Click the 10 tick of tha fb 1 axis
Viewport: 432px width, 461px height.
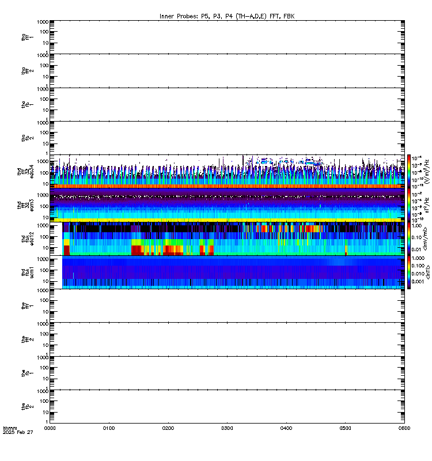[46, 110]
